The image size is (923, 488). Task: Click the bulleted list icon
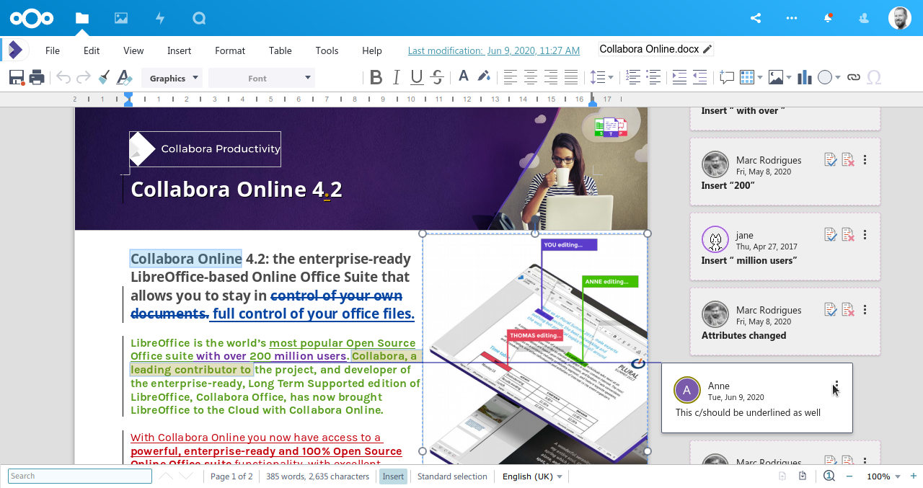pyautogui.click(x=653, y=77)
